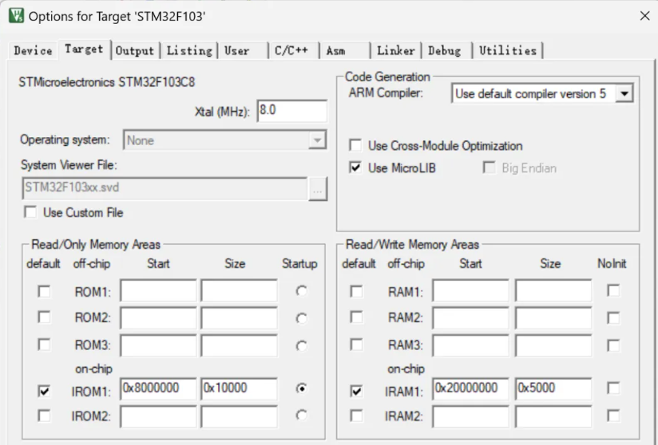This screenshot has height=445, width=658.
Task: Close the Options for Target dialog
Action: [644, 15]
